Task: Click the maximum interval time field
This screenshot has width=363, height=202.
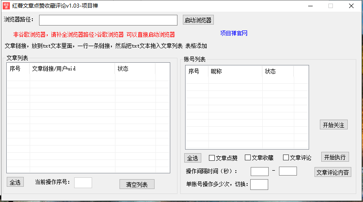Action: [288, 171]
